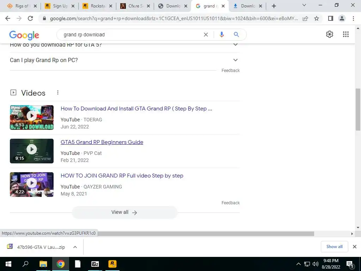Screen dimensions: 361x271
Task: Open the Chrome profile avatar
Action: [342, 18]
